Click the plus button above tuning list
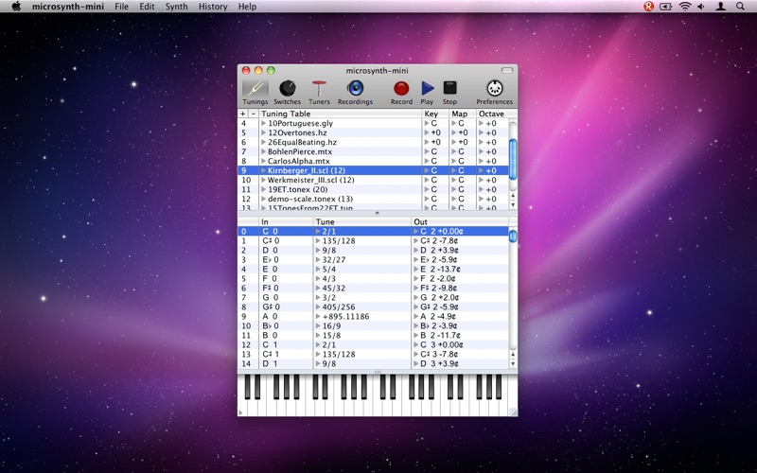The image size is (757, 473). click(243, 114)
